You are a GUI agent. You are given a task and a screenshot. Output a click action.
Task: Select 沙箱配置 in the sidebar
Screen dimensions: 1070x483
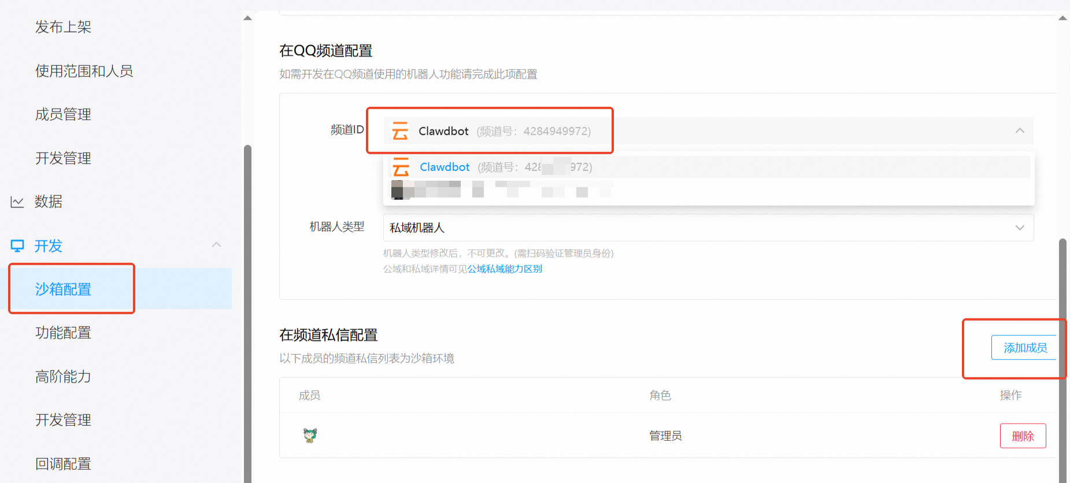[63, 289]
